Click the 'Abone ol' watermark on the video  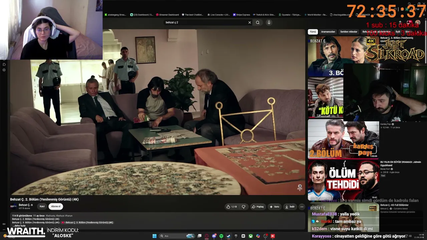point(300,188)
